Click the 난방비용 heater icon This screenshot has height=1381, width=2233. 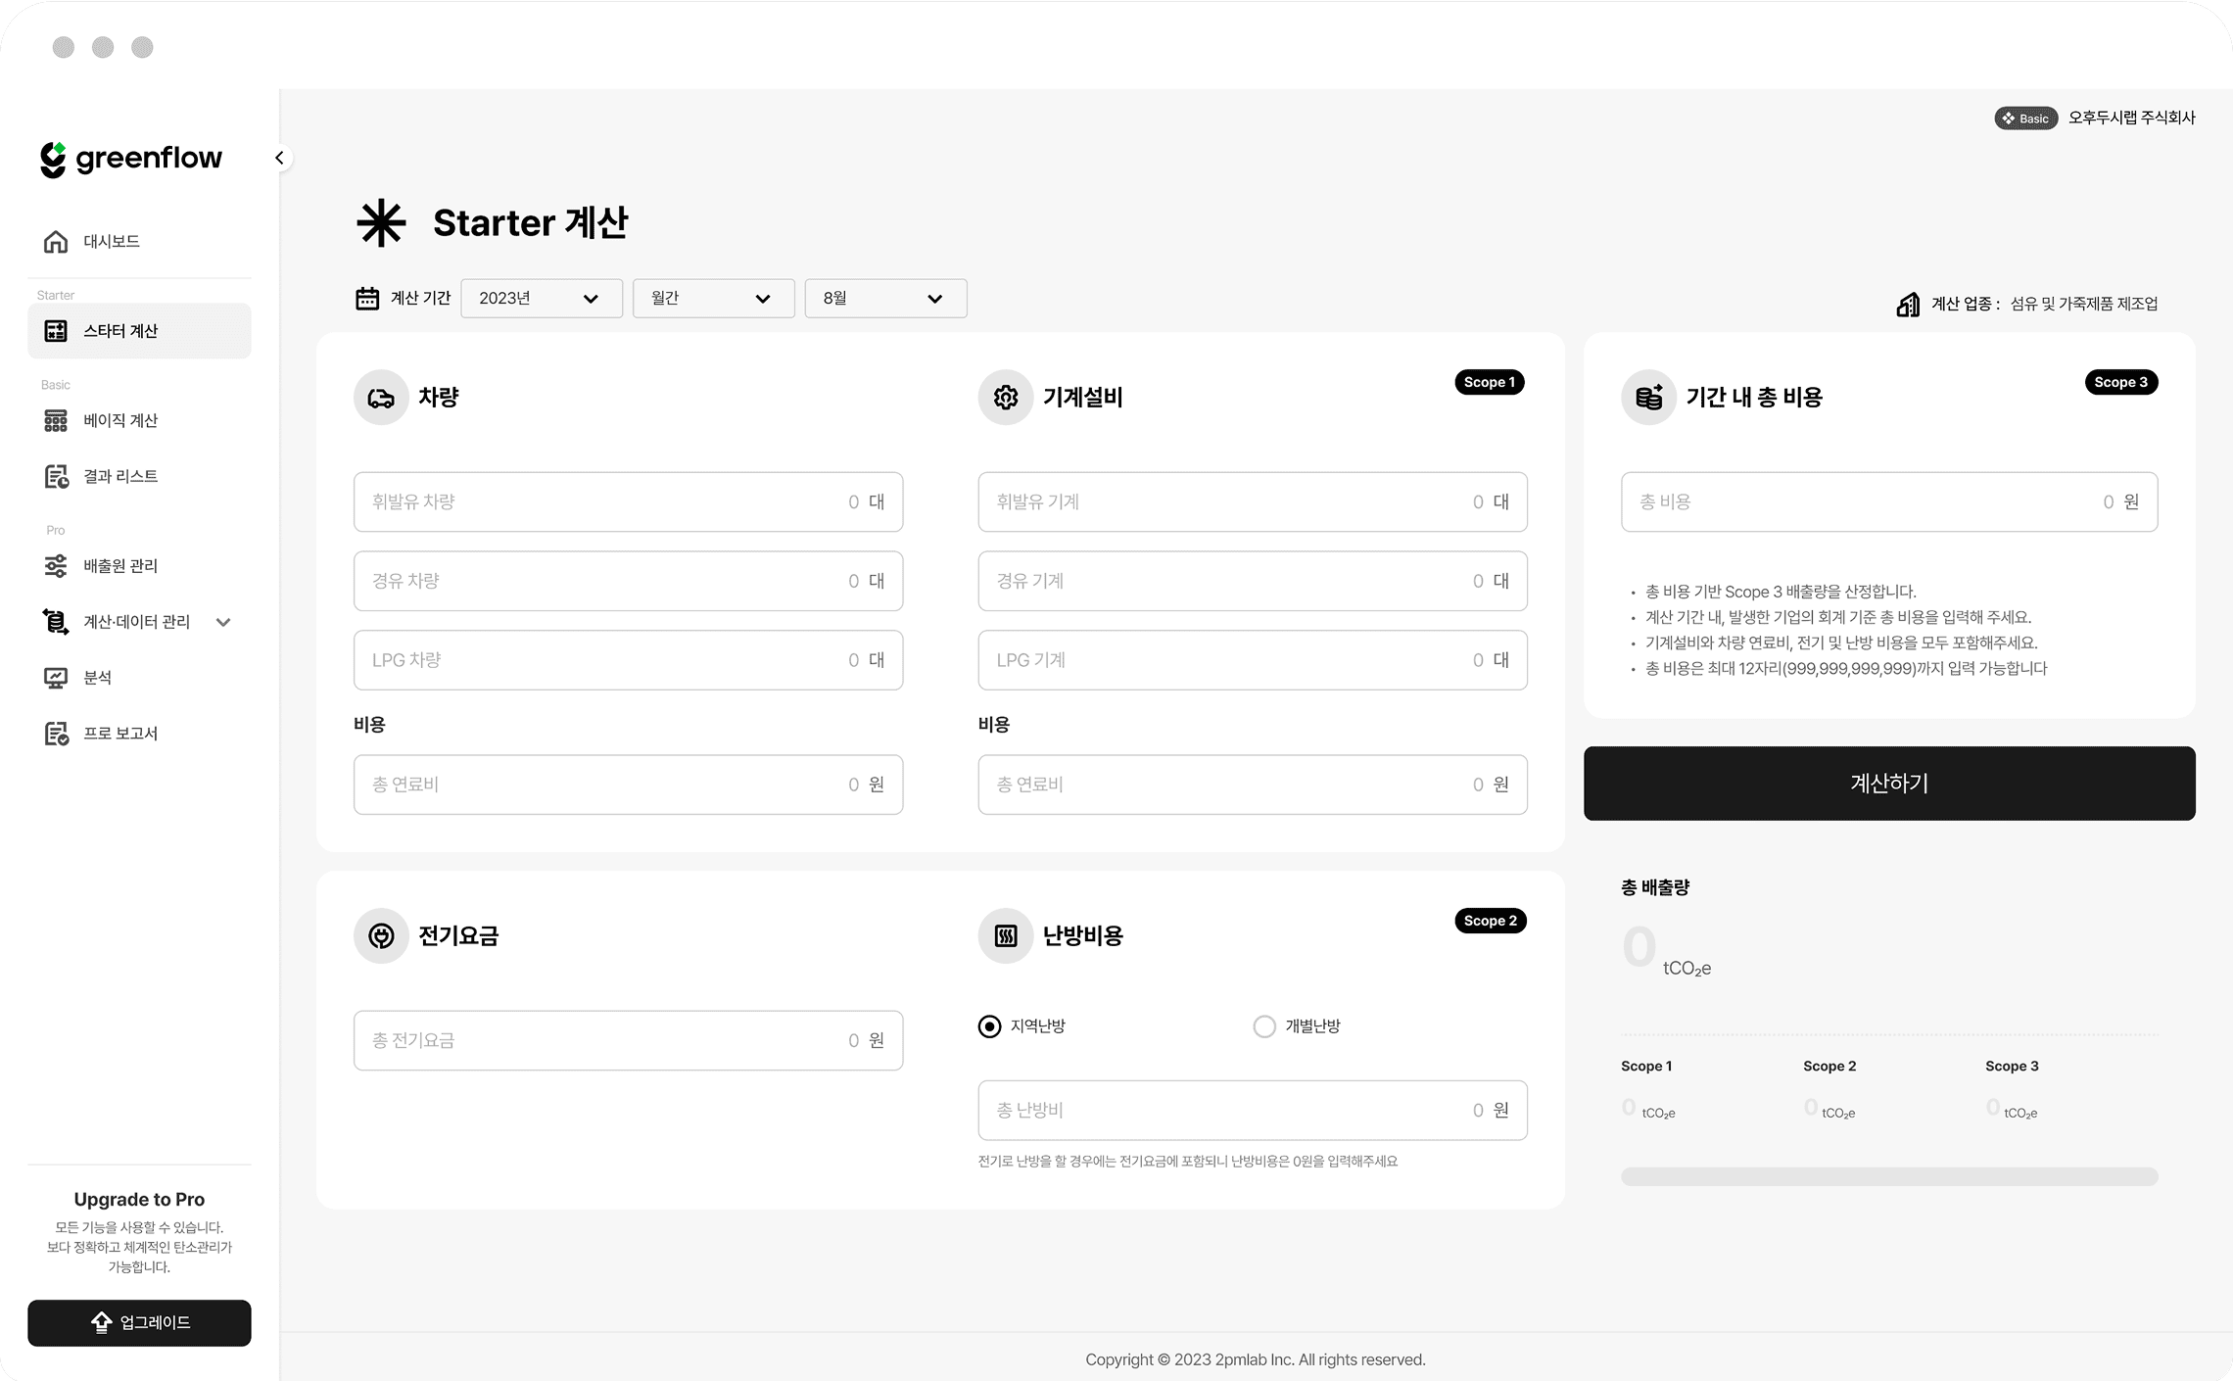coord(1006,935)
